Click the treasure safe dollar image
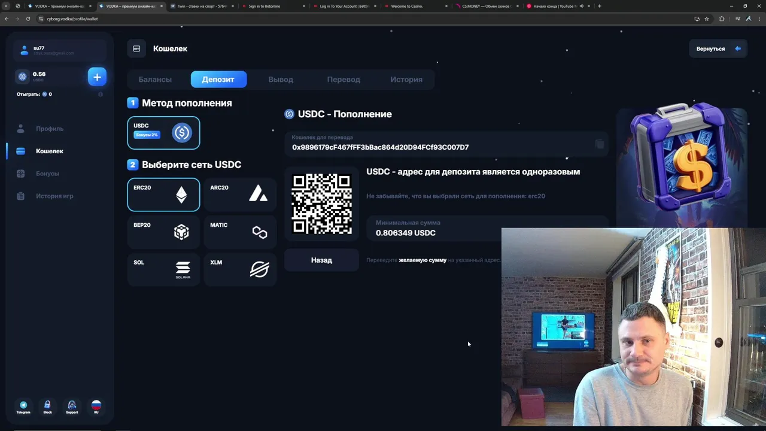Image resolution: width=766 pixels, height=431 pixels. (x=682, y=157)
